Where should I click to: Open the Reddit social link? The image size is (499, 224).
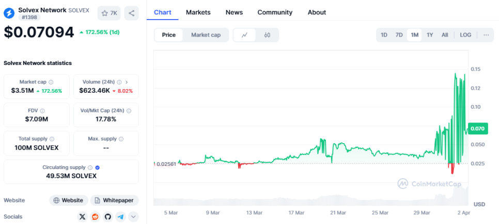click(95, 217)
